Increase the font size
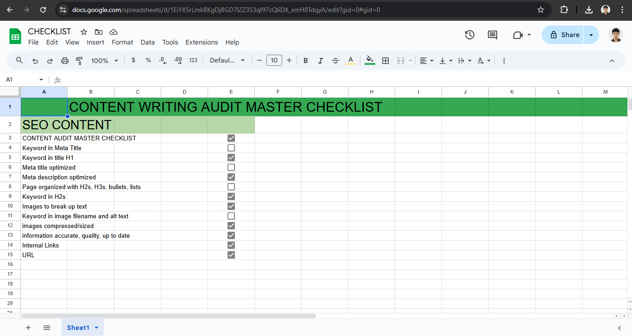 (x=289, y=61)
